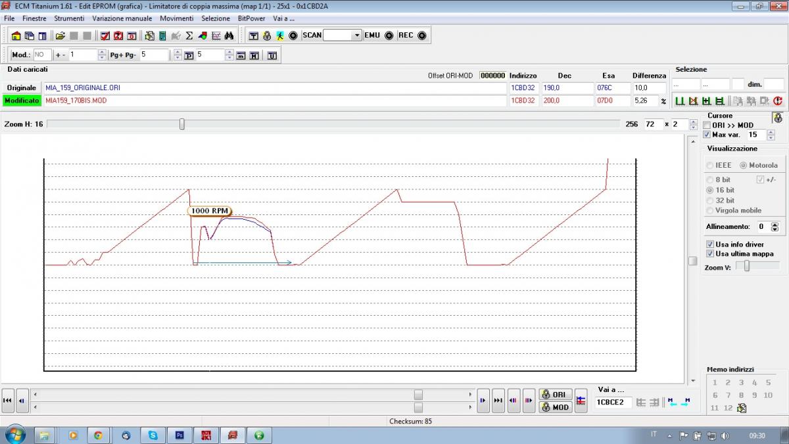Click the Max var. value spinner arrows
789x444 pixels.
(x=771, y=134)
